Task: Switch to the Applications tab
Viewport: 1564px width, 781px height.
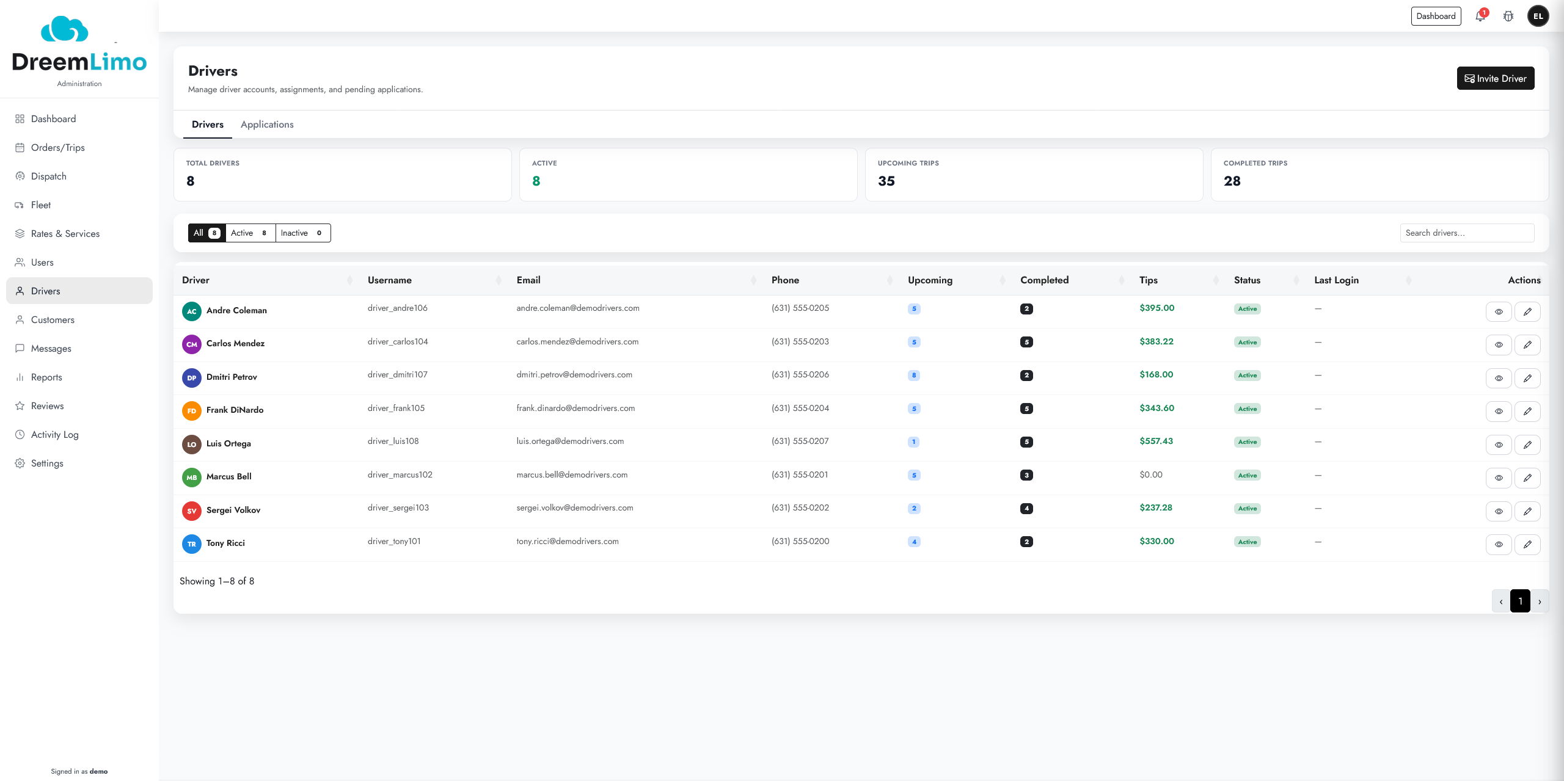Action: (267, 125)
